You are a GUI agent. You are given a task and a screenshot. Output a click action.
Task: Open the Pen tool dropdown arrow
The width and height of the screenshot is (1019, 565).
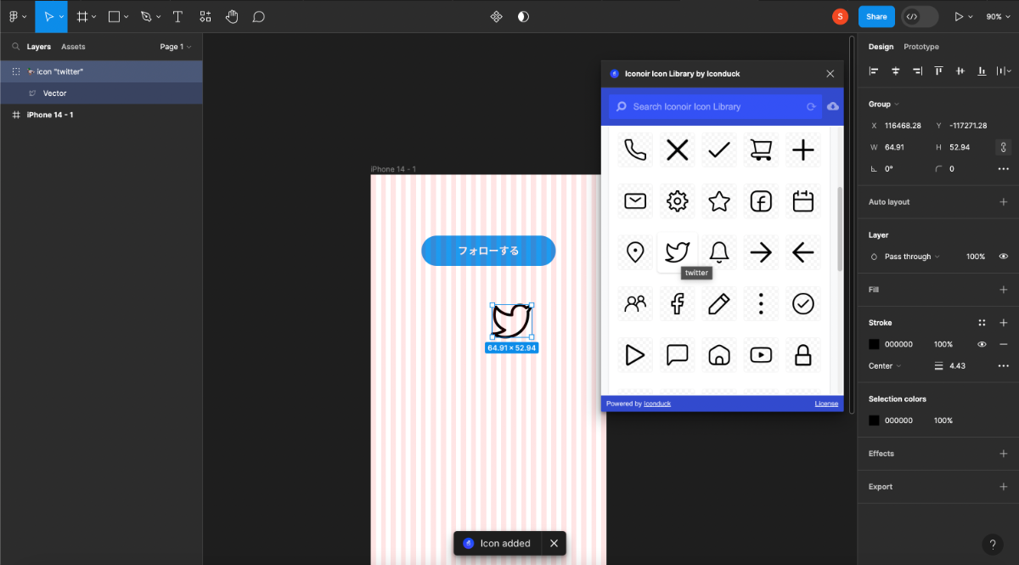pyautogui.click(x=159, y=17)
